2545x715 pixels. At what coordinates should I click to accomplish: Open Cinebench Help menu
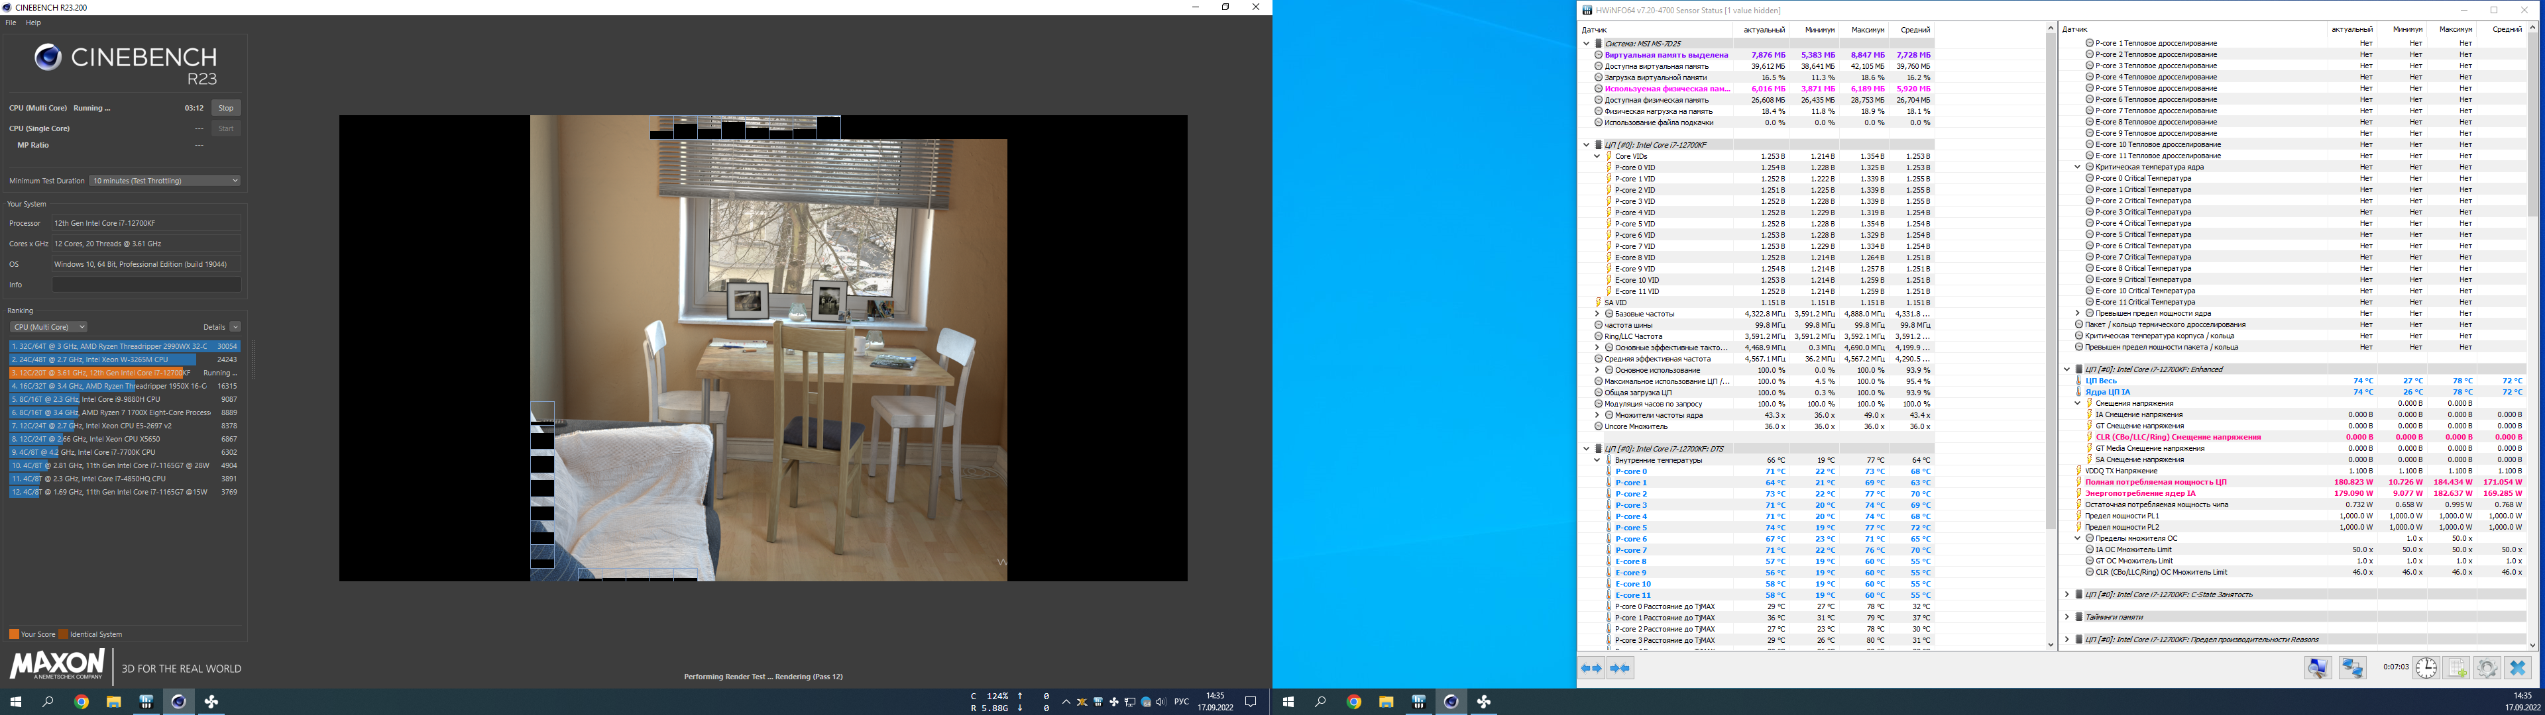coord(34,22)
